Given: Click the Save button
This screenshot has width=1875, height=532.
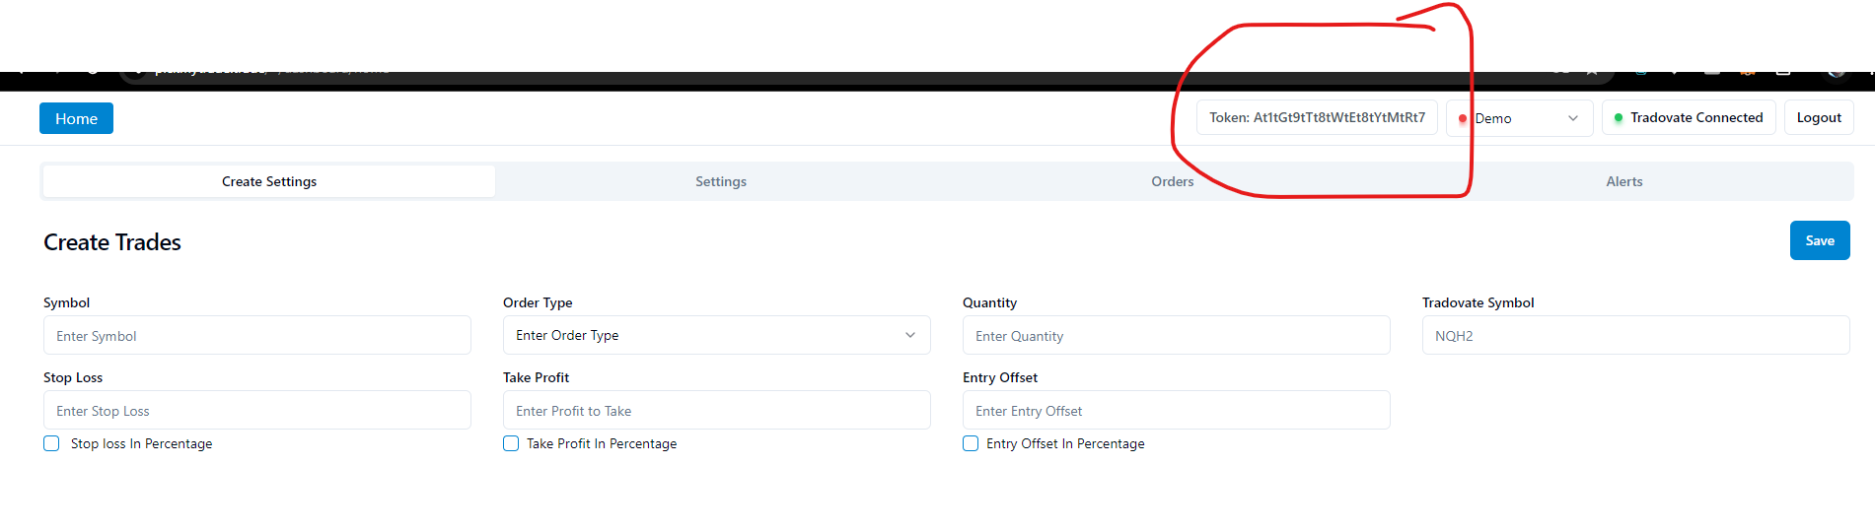Looking at the screenshot, I should (x=1820, y=240).
